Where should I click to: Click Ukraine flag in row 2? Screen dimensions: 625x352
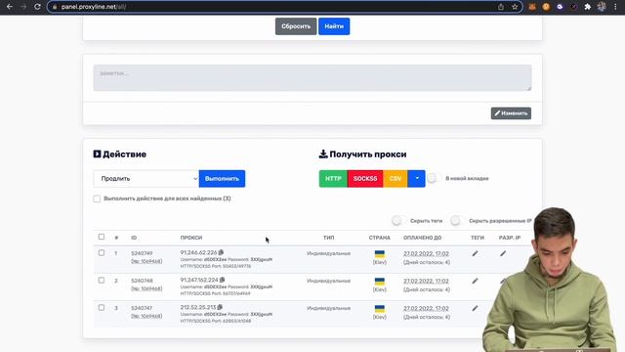380,282
